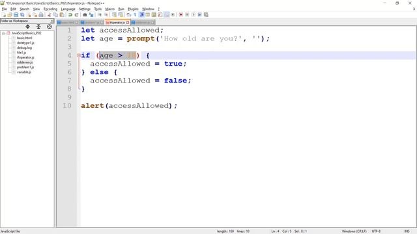This screenshot has height=234, width=417.
Task: Click the Zoom Out toolbar icon
Action: tap(106, 14)
